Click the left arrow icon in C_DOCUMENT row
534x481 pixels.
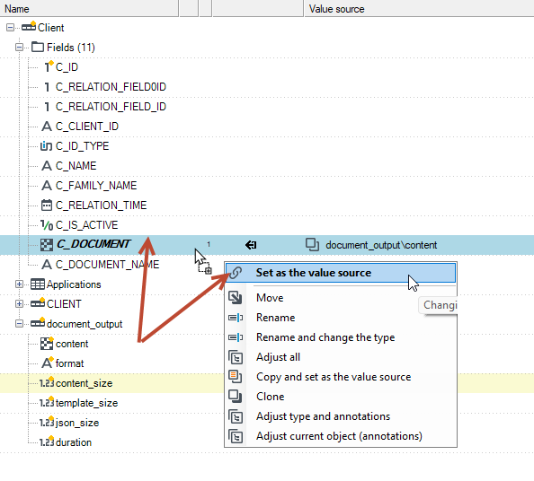(251, 245)
